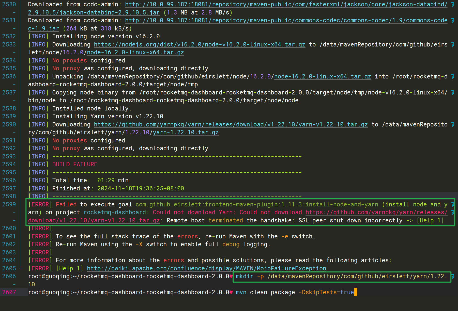This screenshot has width=458, height=311.
Task: Open the jackson-databind-2.9.10.5.jar link
Action: (94, 12)
